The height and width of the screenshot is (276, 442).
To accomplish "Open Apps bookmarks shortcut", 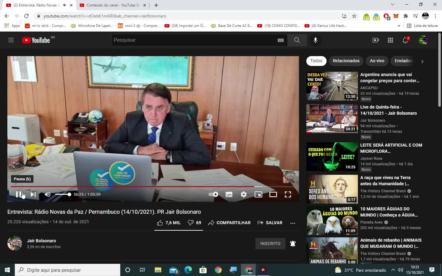I will pos(12,26).
